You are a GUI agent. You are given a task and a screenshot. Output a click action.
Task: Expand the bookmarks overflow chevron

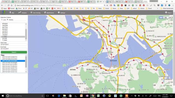pyautogui.click(x=157, y=8)
